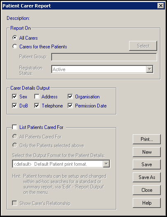167x217 pixels.
Task: Open the Save As dialog button
Action: tap(147, 177)
